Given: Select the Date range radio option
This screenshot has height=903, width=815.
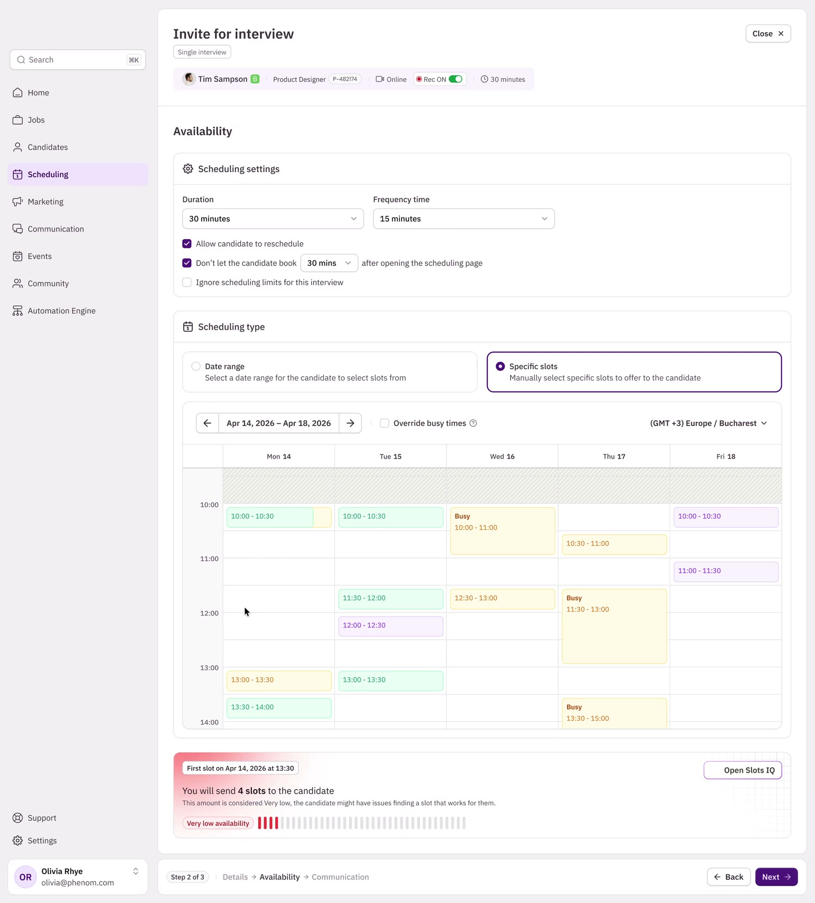Looking at the screenshot, I should (196, 366).
